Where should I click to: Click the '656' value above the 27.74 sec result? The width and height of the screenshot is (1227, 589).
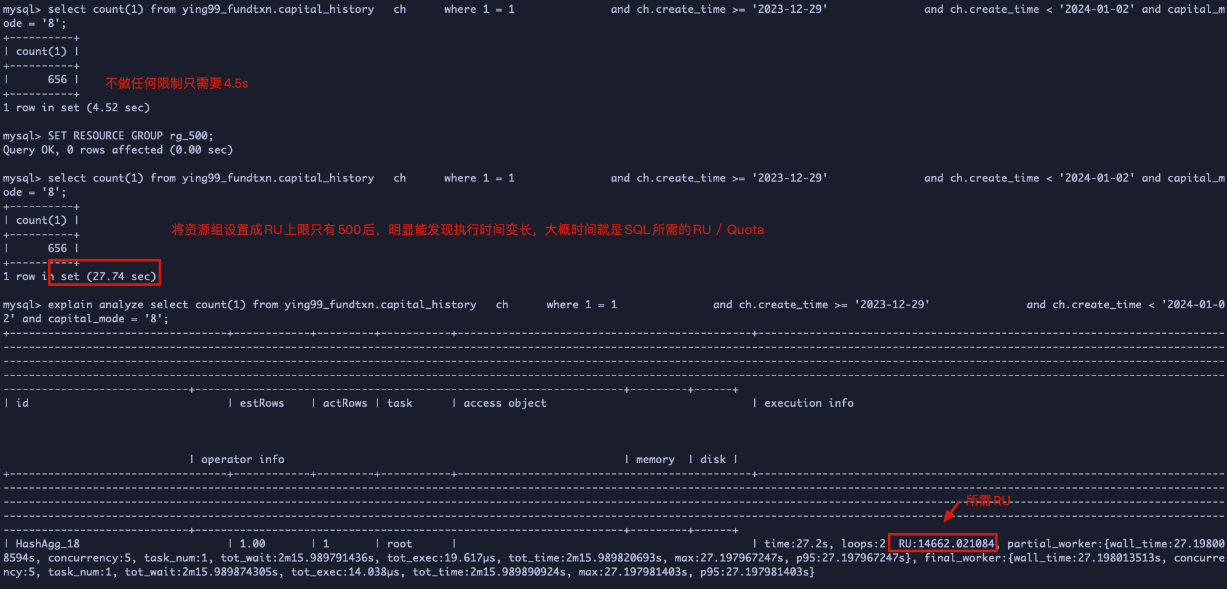(x=58, y=248)
